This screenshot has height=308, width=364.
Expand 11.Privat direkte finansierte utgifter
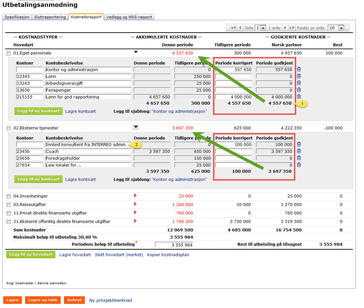tap(135, 213)
